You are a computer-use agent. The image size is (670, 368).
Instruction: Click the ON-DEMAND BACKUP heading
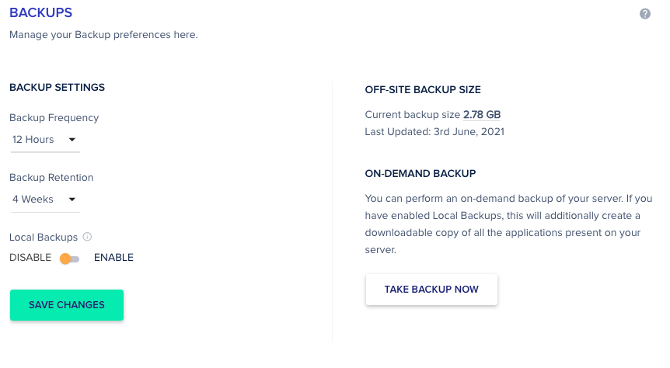[x=420, y=173]
